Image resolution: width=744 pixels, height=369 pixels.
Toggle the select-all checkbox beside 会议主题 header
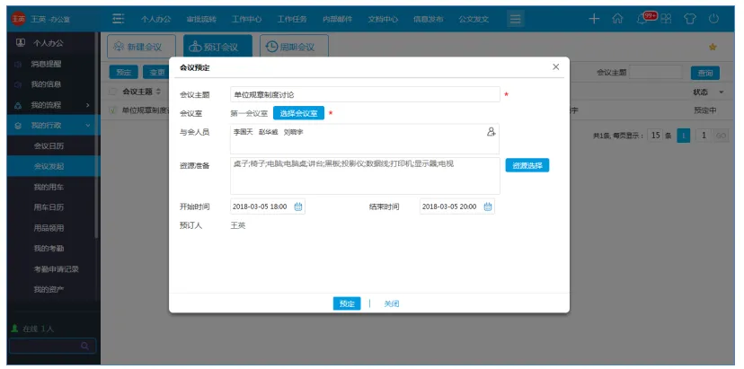113,92
